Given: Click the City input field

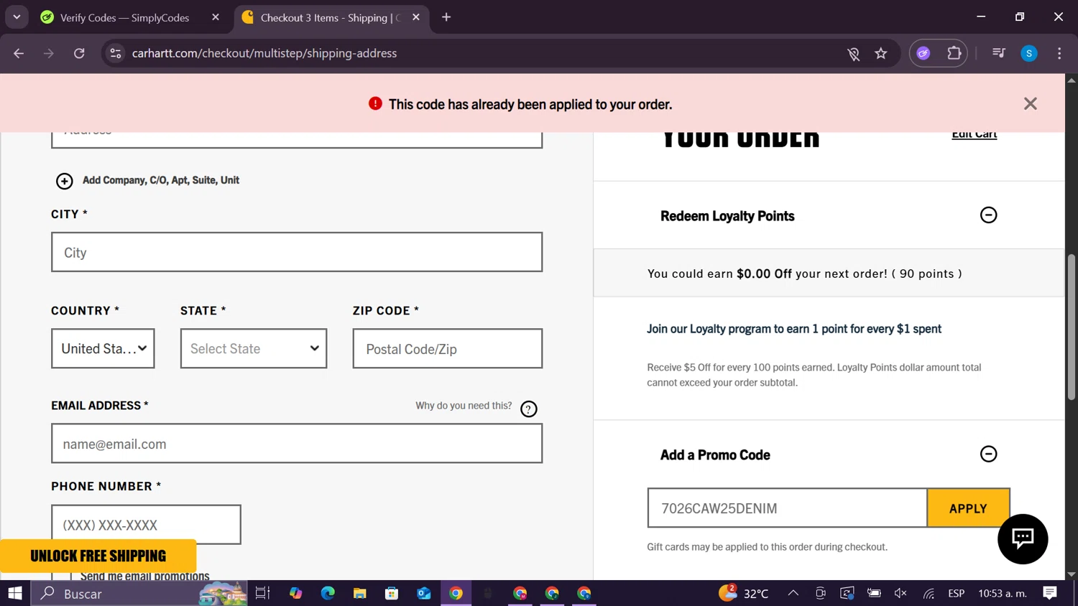Looking at the screenshot, I should point(297,252).
